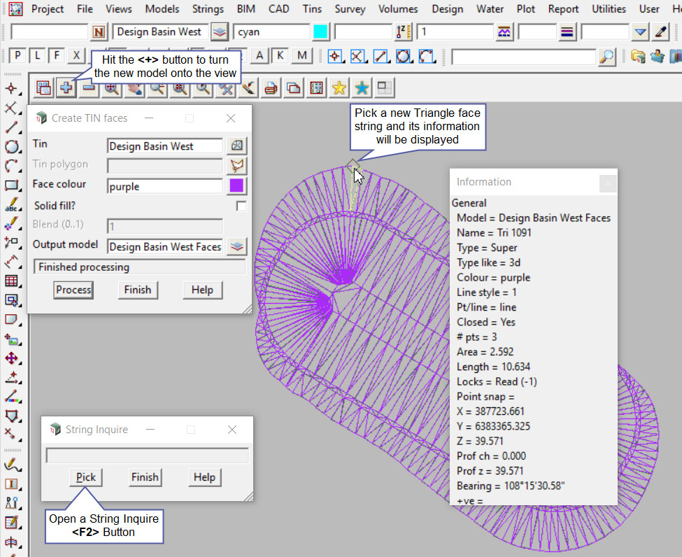Click the gold star icon in view toolbar
Image resolution: width=682 pixels, height=557 pixels.
339,88
